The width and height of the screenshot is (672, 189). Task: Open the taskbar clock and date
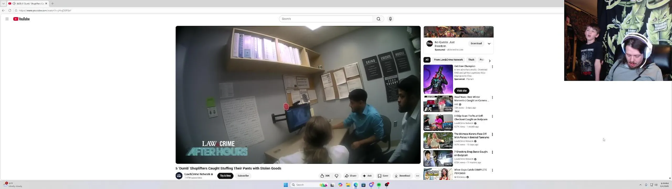[665, 185]
